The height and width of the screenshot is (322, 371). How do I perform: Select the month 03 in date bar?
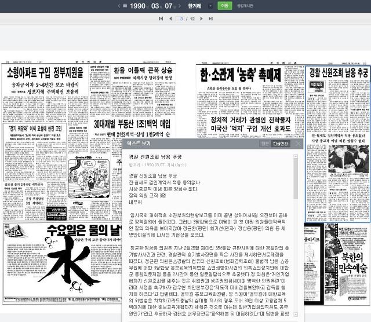click(155, 6)
